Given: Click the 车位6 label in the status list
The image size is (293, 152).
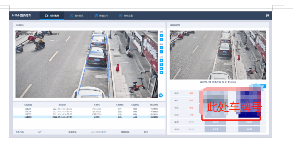Looking at the screenshot, I should coord(177,129).
